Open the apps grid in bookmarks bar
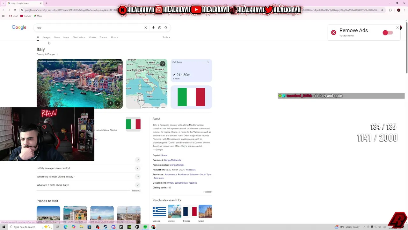Image resolution: width=408 pixels, height=230 pixels. click(x=3, y=16)
